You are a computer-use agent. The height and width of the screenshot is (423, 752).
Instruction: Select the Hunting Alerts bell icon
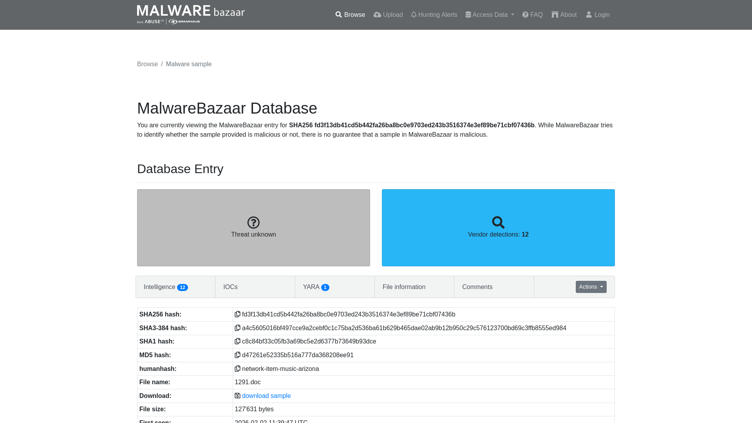414,14
